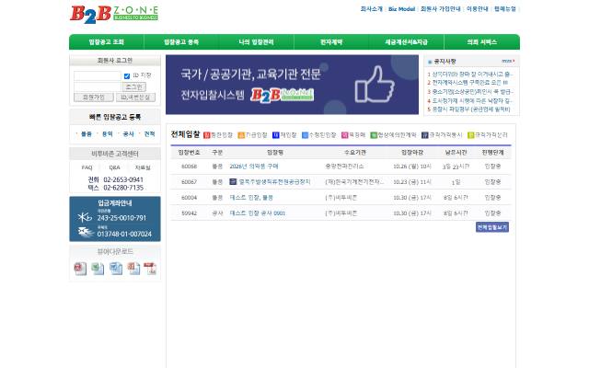Select 물품 quick bid registration
Viewport: 589px width, 368px height.
pos(87,134)
